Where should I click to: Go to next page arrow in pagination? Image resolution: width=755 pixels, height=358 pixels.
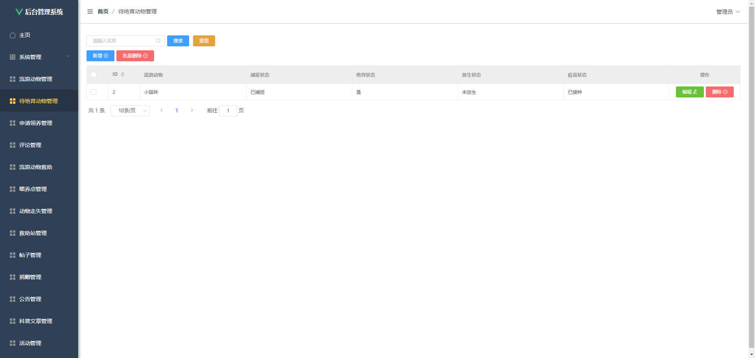(x=192, y=111)
